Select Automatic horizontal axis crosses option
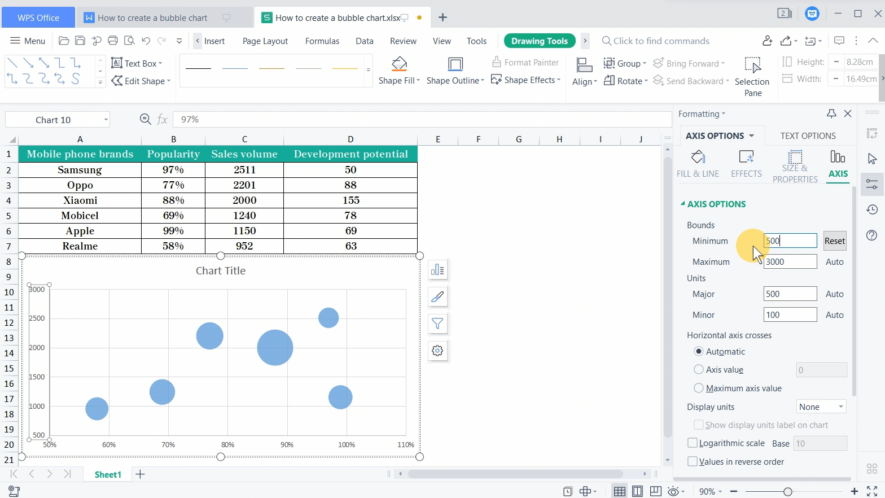Screen dimensions: 885x498 pyautogui.click(x=698, y=351)
